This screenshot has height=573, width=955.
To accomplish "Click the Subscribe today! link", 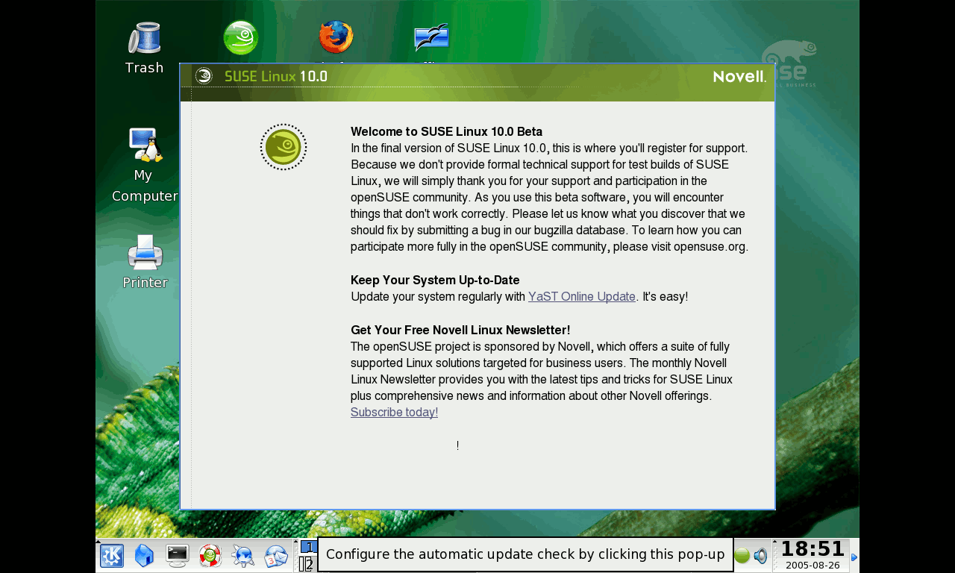I will pos(394,413).
